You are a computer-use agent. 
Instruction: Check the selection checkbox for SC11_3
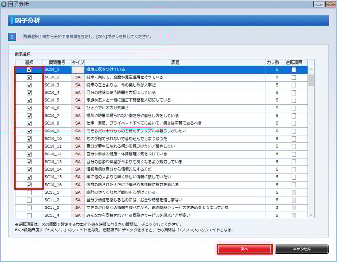tap(29, 207)
